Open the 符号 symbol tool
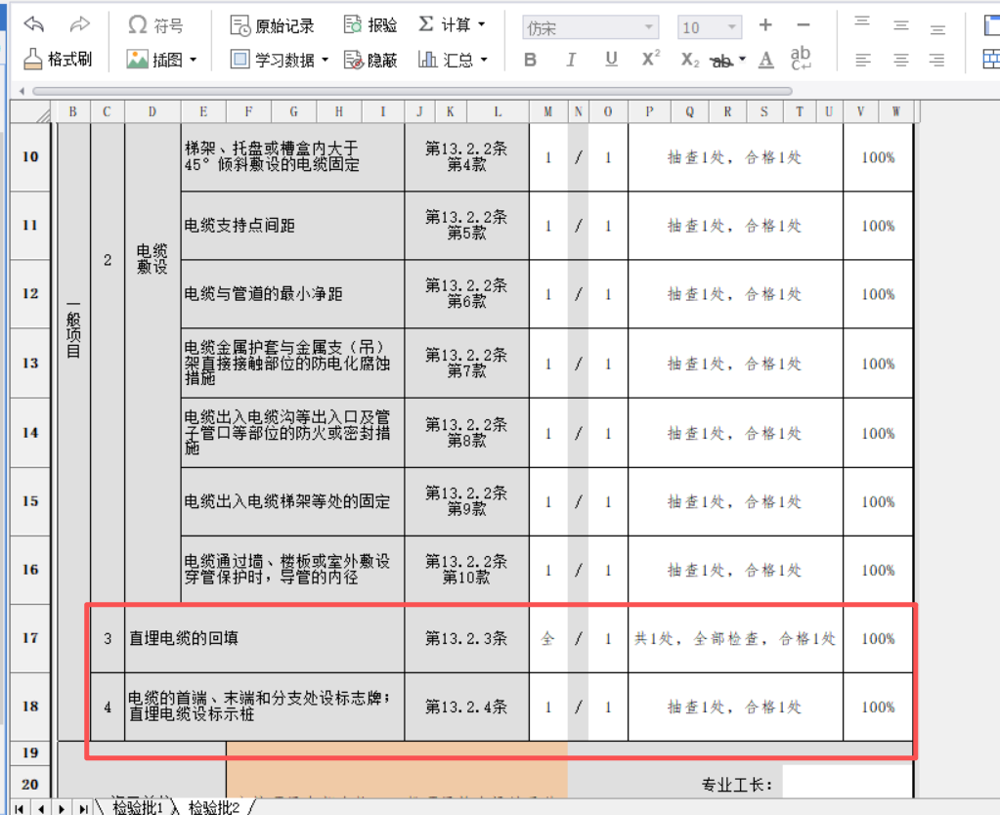The width and height of the screenshot is (1000, 815). [x=155, y=25]
